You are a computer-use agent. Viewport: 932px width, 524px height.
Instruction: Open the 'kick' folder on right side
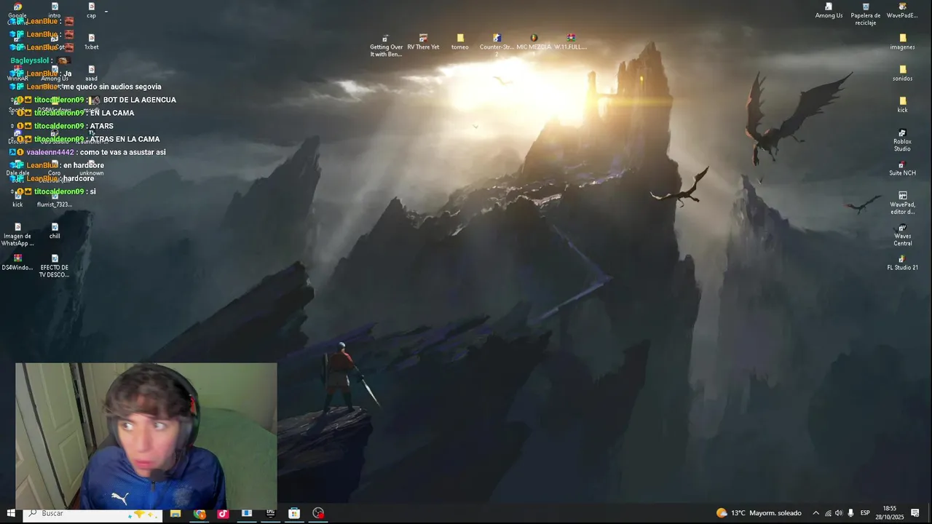(902, 105)
